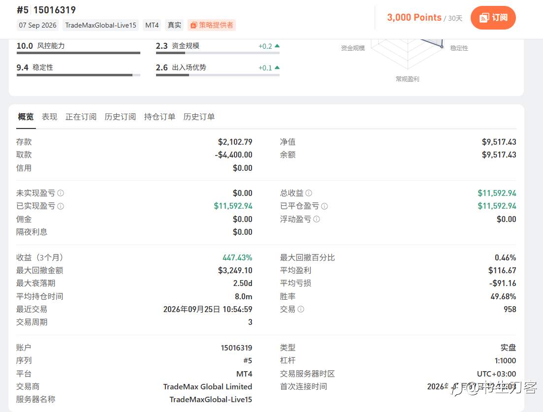Click the last trade time 2026年09月25日 10:54:59
The height and width of the screenshot is (412, 543).
tap(208, 309)
